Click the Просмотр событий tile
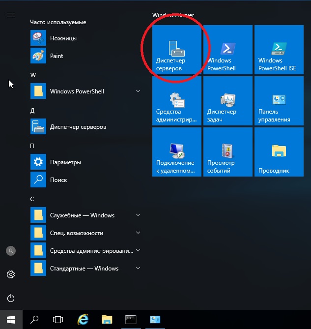Screen dimensions: 311x329 tap(228, 152)
